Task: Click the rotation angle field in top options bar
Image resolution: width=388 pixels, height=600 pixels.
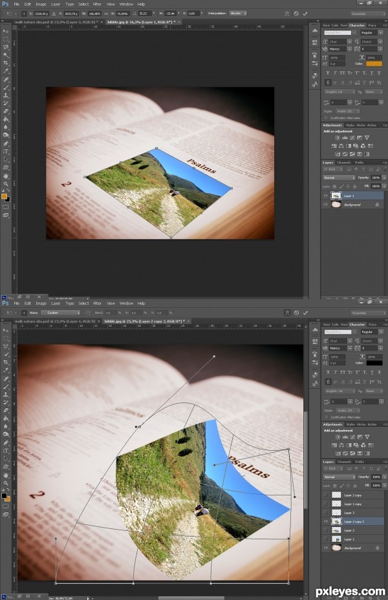Action: click(x=145, y=14)
